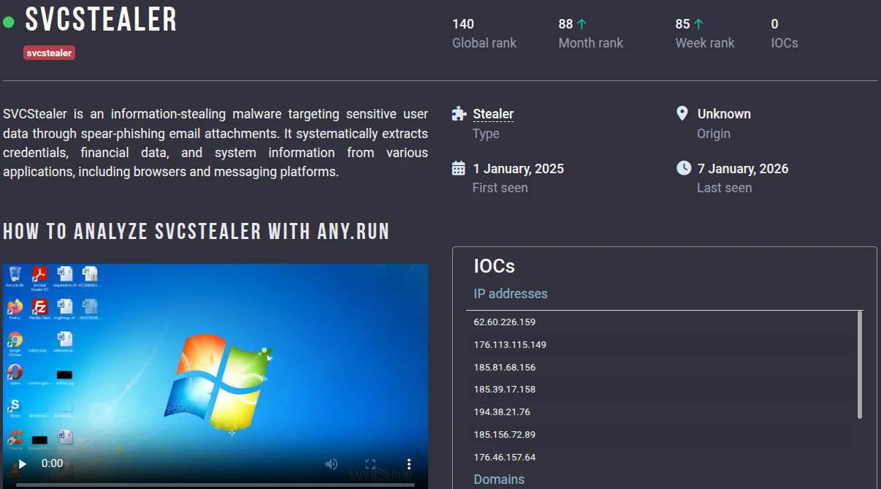Mute the video with the speaker icon
881x489 pixels.
coord(332,464)
